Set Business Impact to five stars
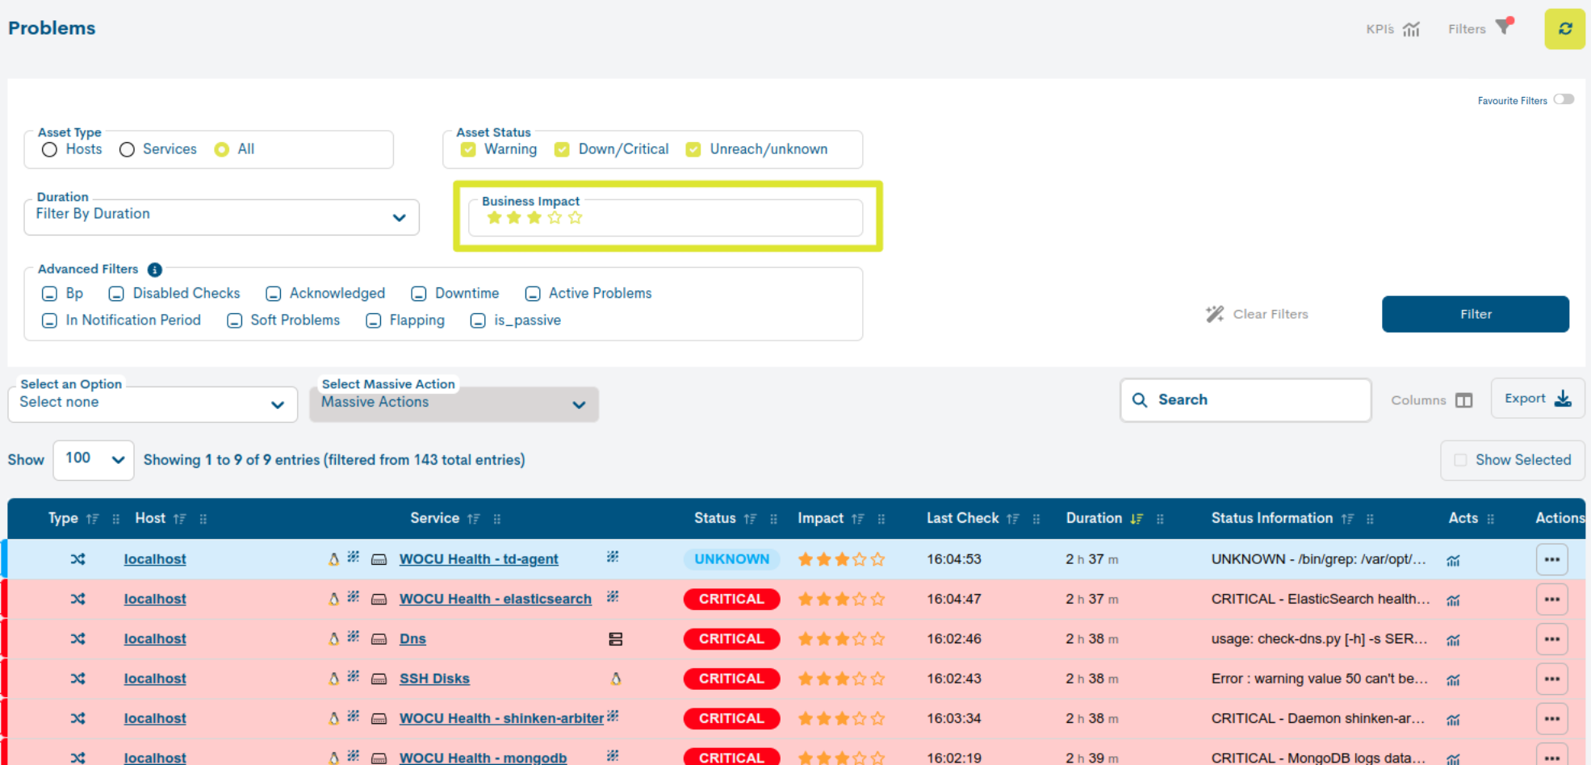 [575, 218]
